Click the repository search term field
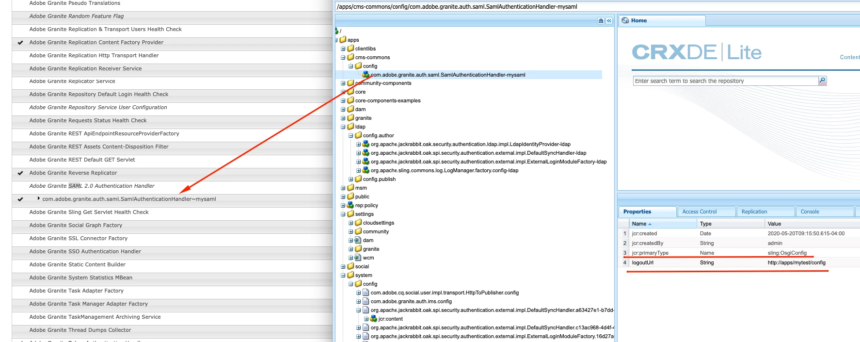Viewport: 860px width, 342px height. [x=726, y=81]
